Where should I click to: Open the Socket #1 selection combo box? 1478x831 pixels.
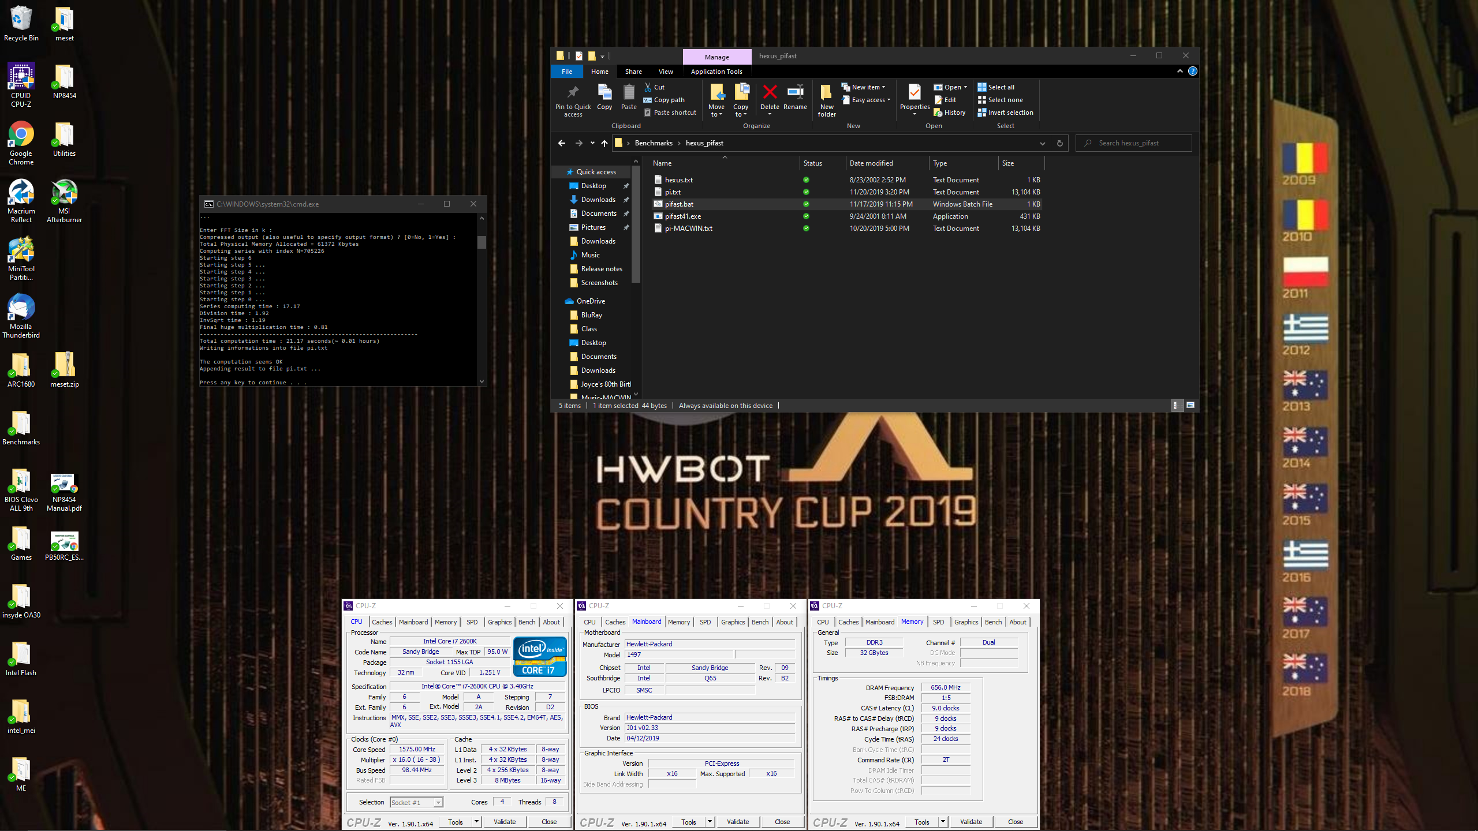[416, 802]
